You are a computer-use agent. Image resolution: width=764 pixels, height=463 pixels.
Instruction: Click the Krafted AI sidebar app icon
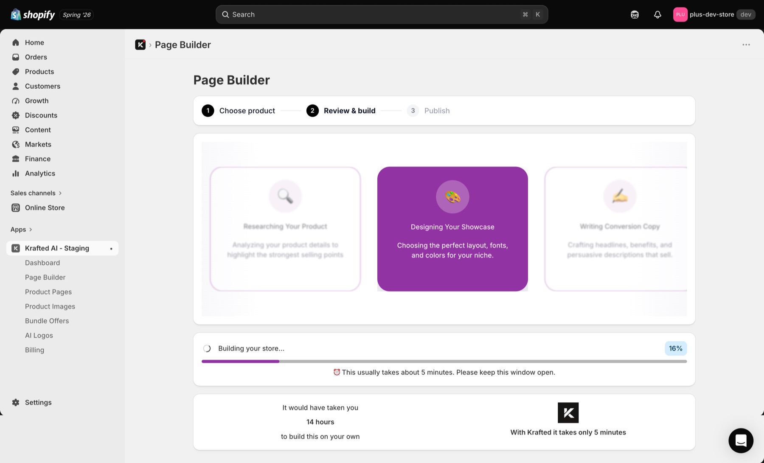16,248
